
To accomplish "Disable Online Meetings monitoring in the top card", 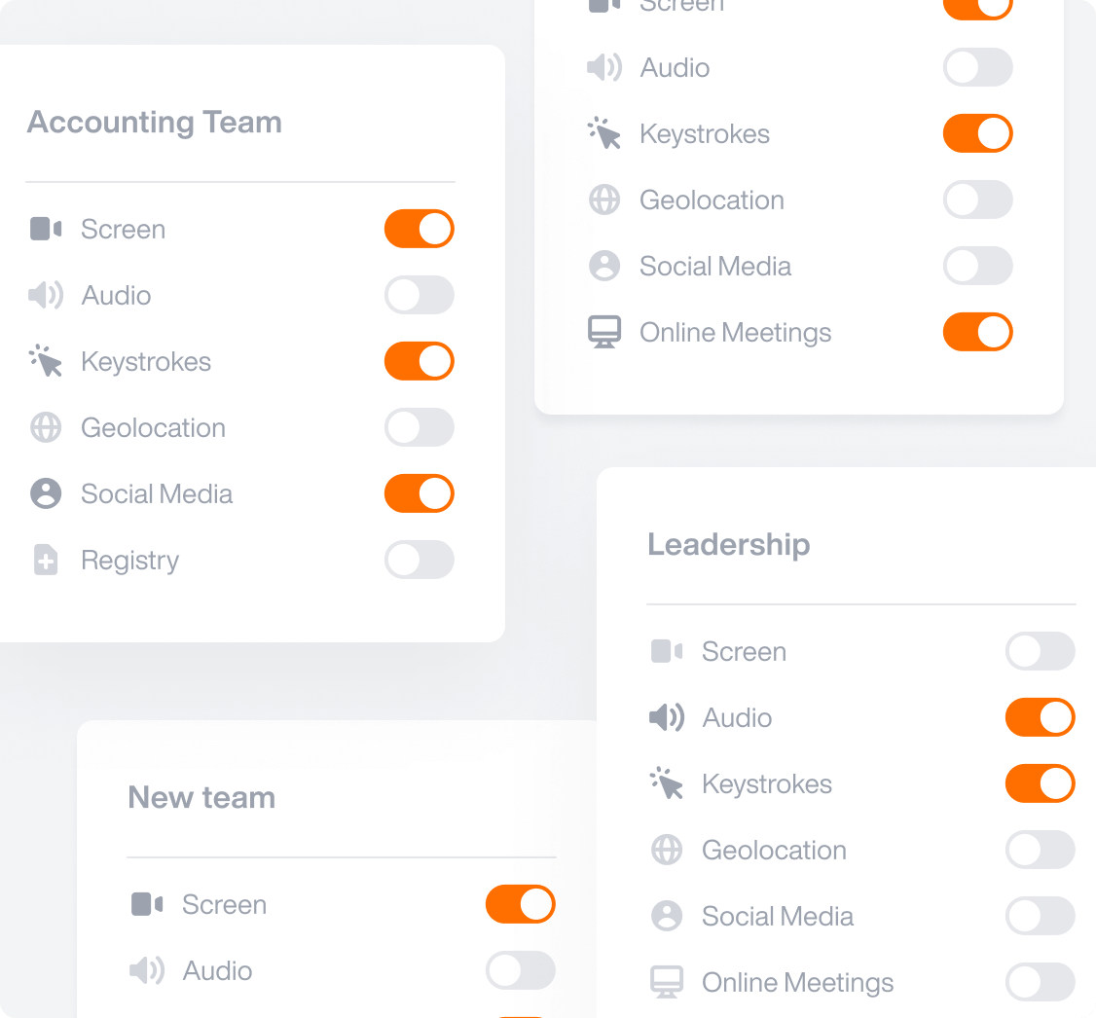I will 977,332.
